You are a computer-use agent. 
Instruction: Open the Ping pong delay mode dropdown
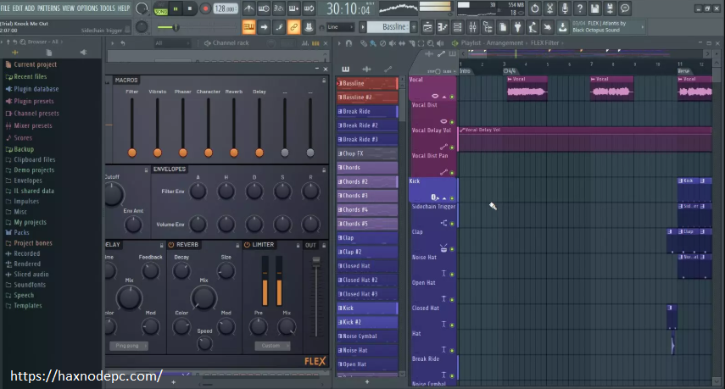pyautogui.click(x=129, y=346)
